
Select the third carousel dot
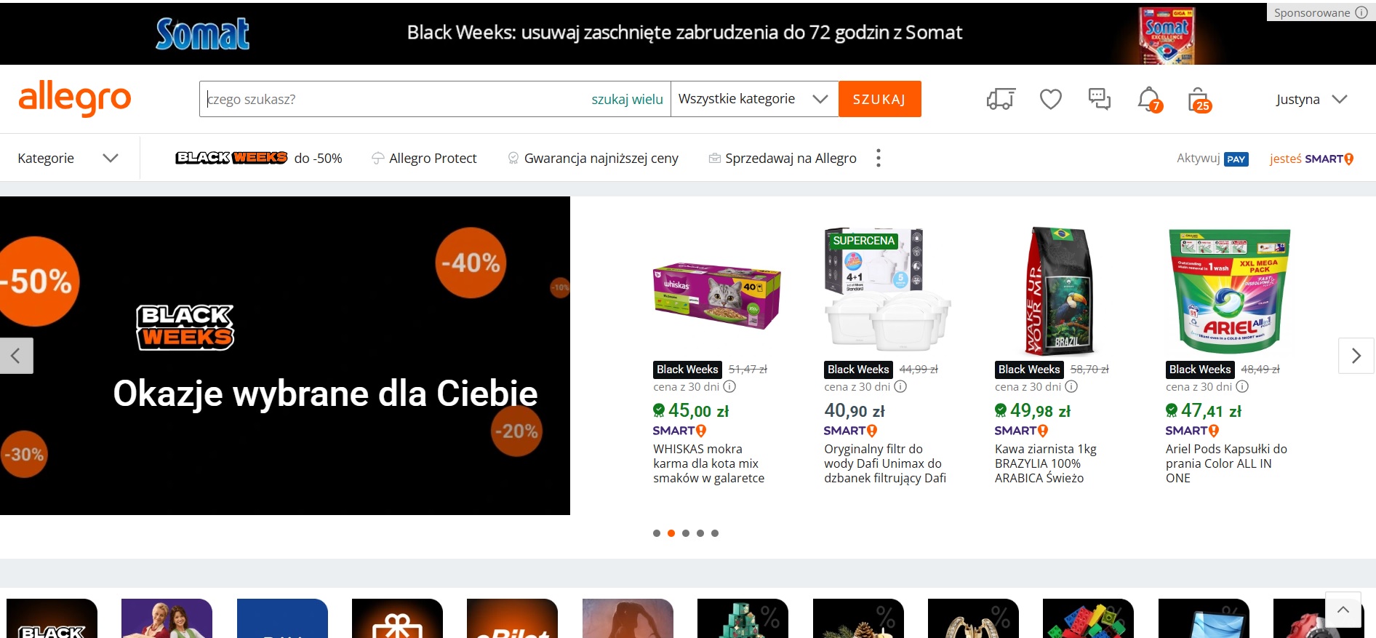[x=686, y=533]
